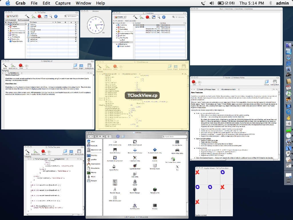293x220 pixels.
Task: Open iCal calendar icon in the Dock
Action: [x=289, y=87]
